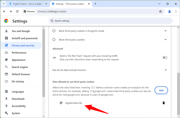Click the Chrome site info chip

click(x=29, y=11)
